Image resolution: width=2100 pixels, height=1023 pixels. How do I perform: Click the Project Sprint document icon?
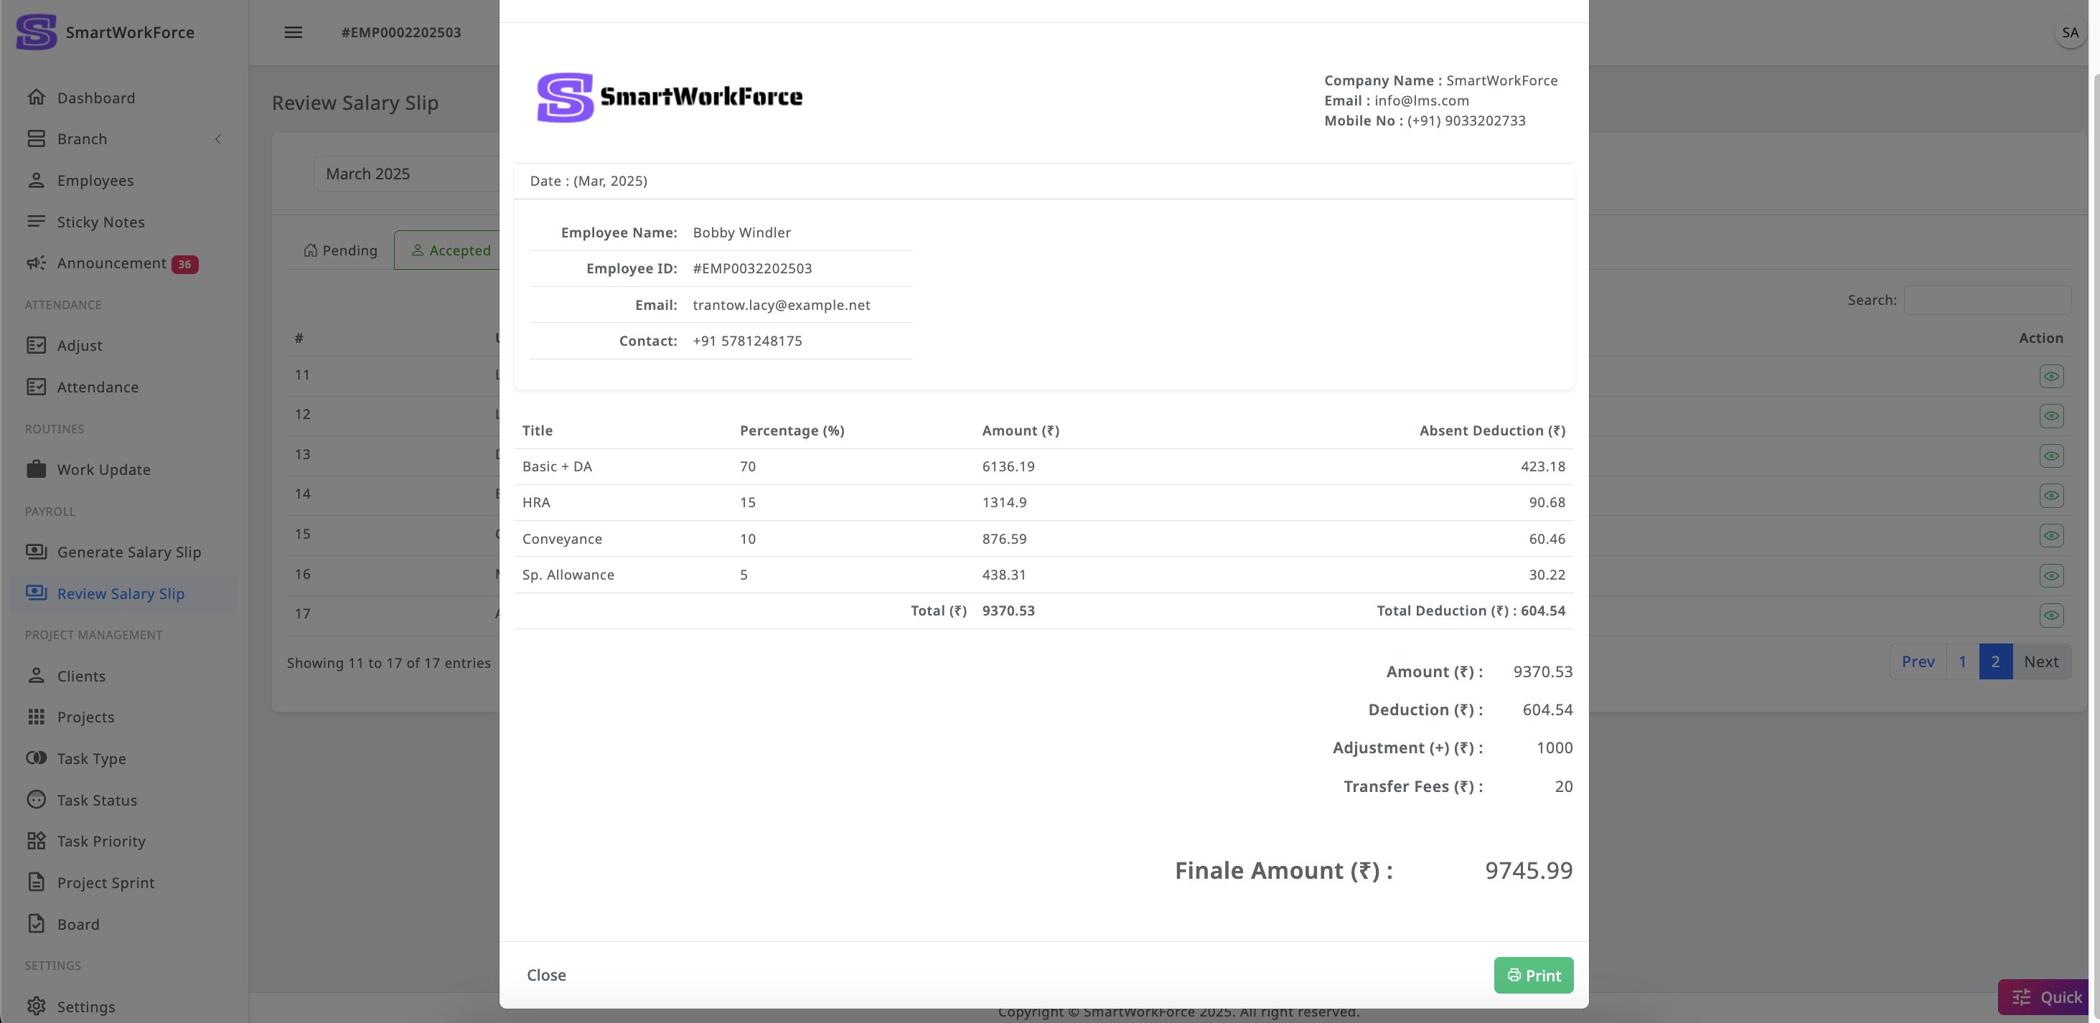click(x=36, y=883)
